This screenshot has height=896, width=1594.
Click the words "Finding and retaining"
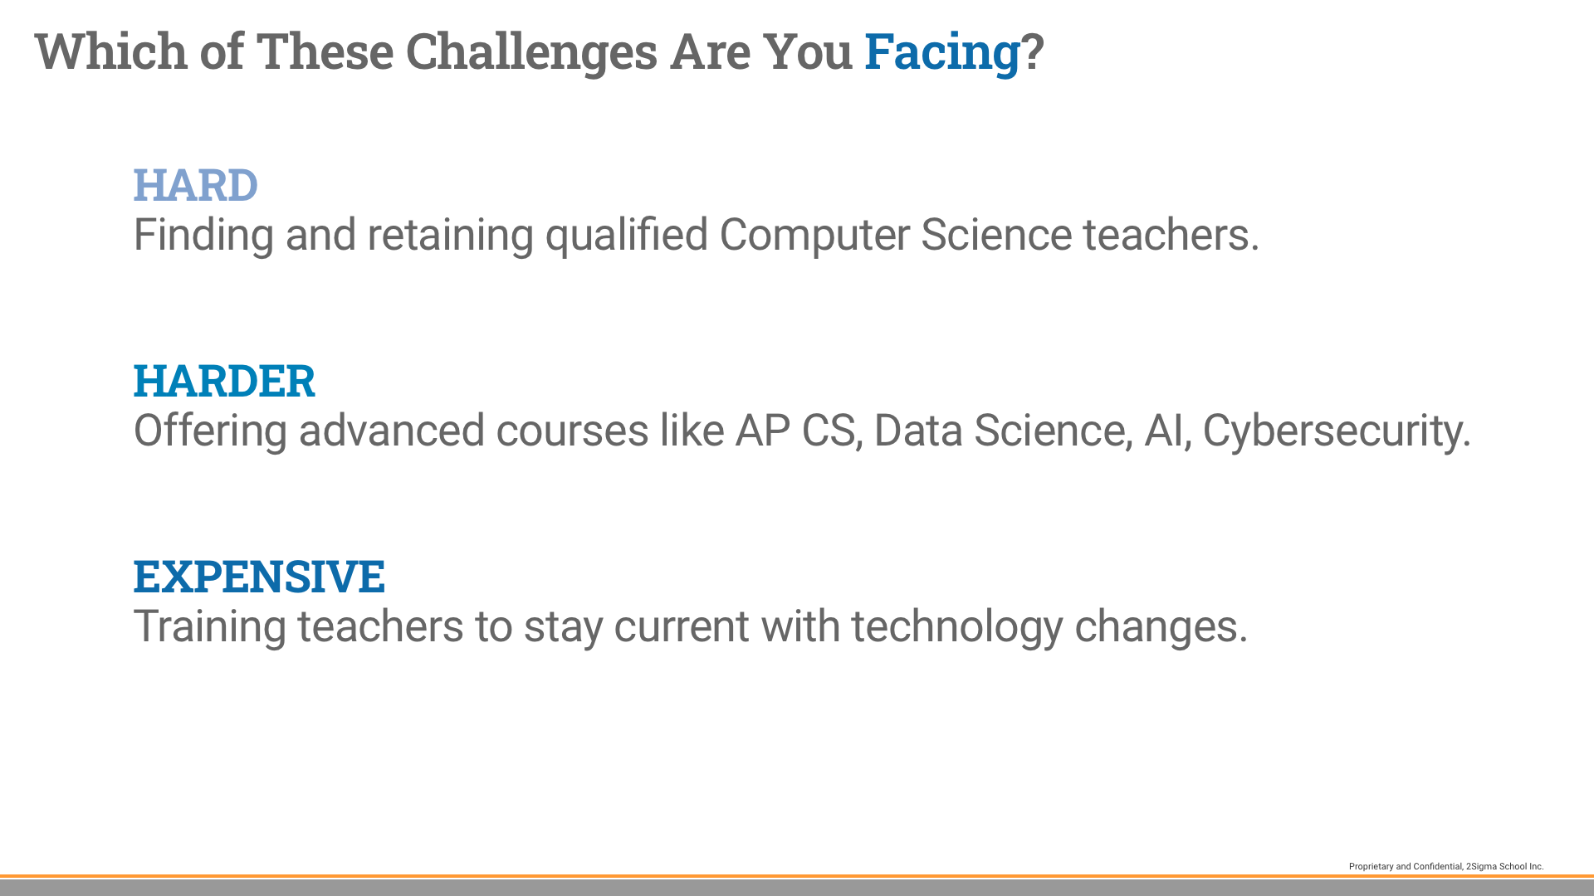pyautogui.click(x=332, y=235)
